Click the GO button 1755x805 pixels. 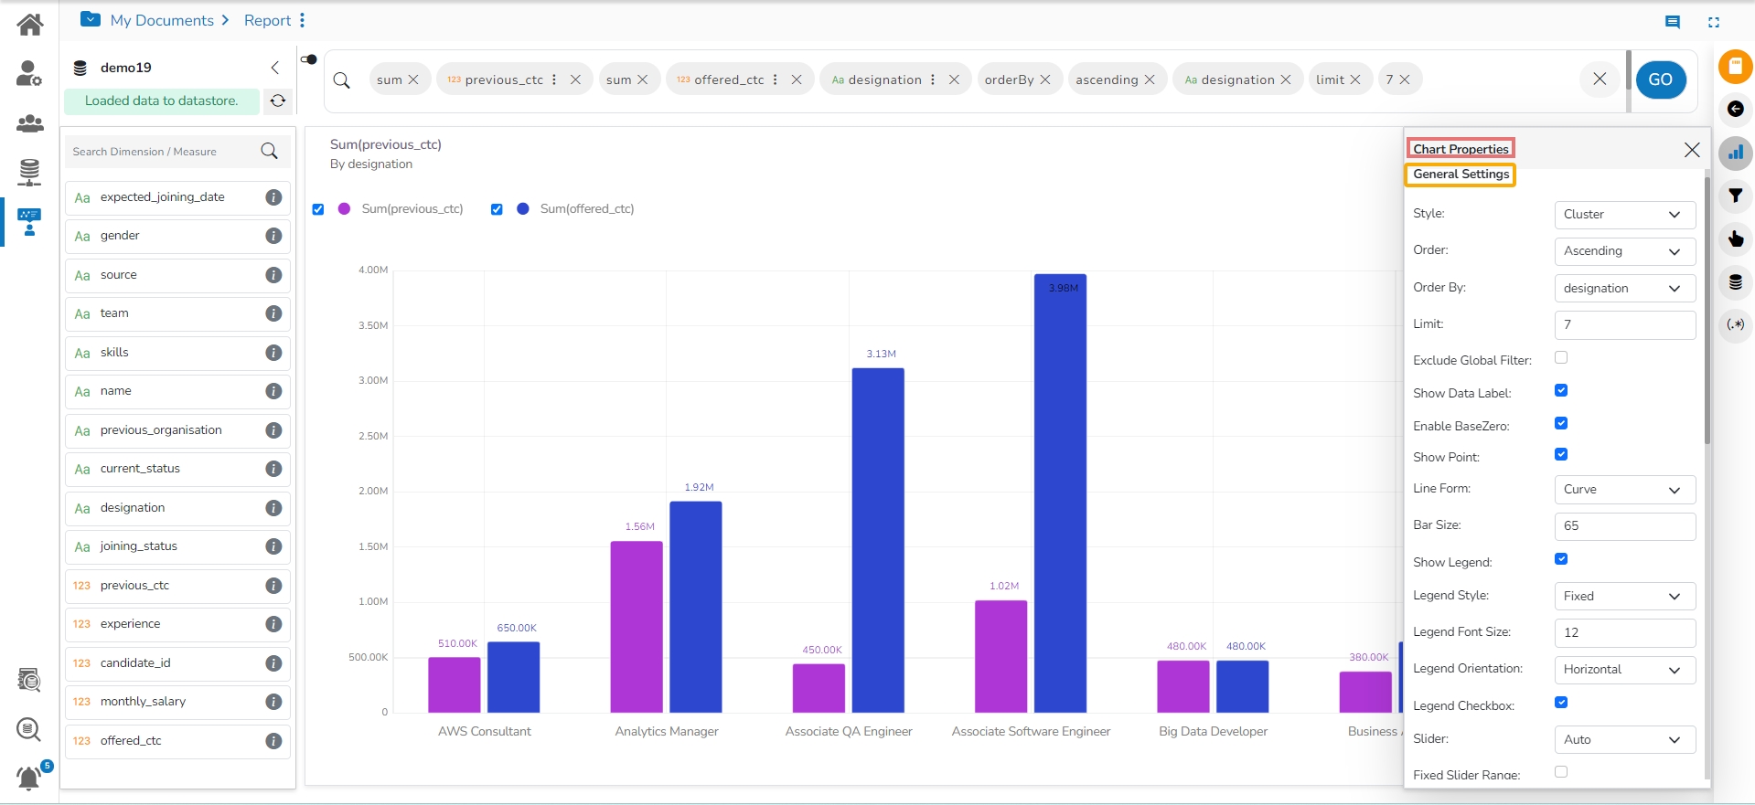1660,79
